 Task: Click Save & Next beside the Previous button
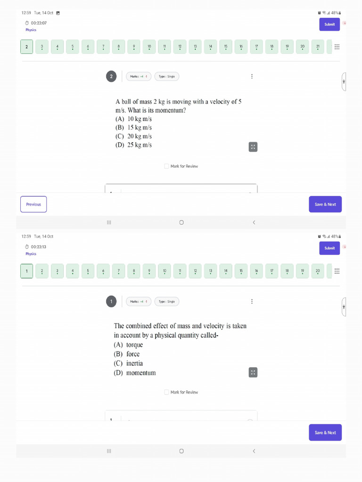coord(325,204)
